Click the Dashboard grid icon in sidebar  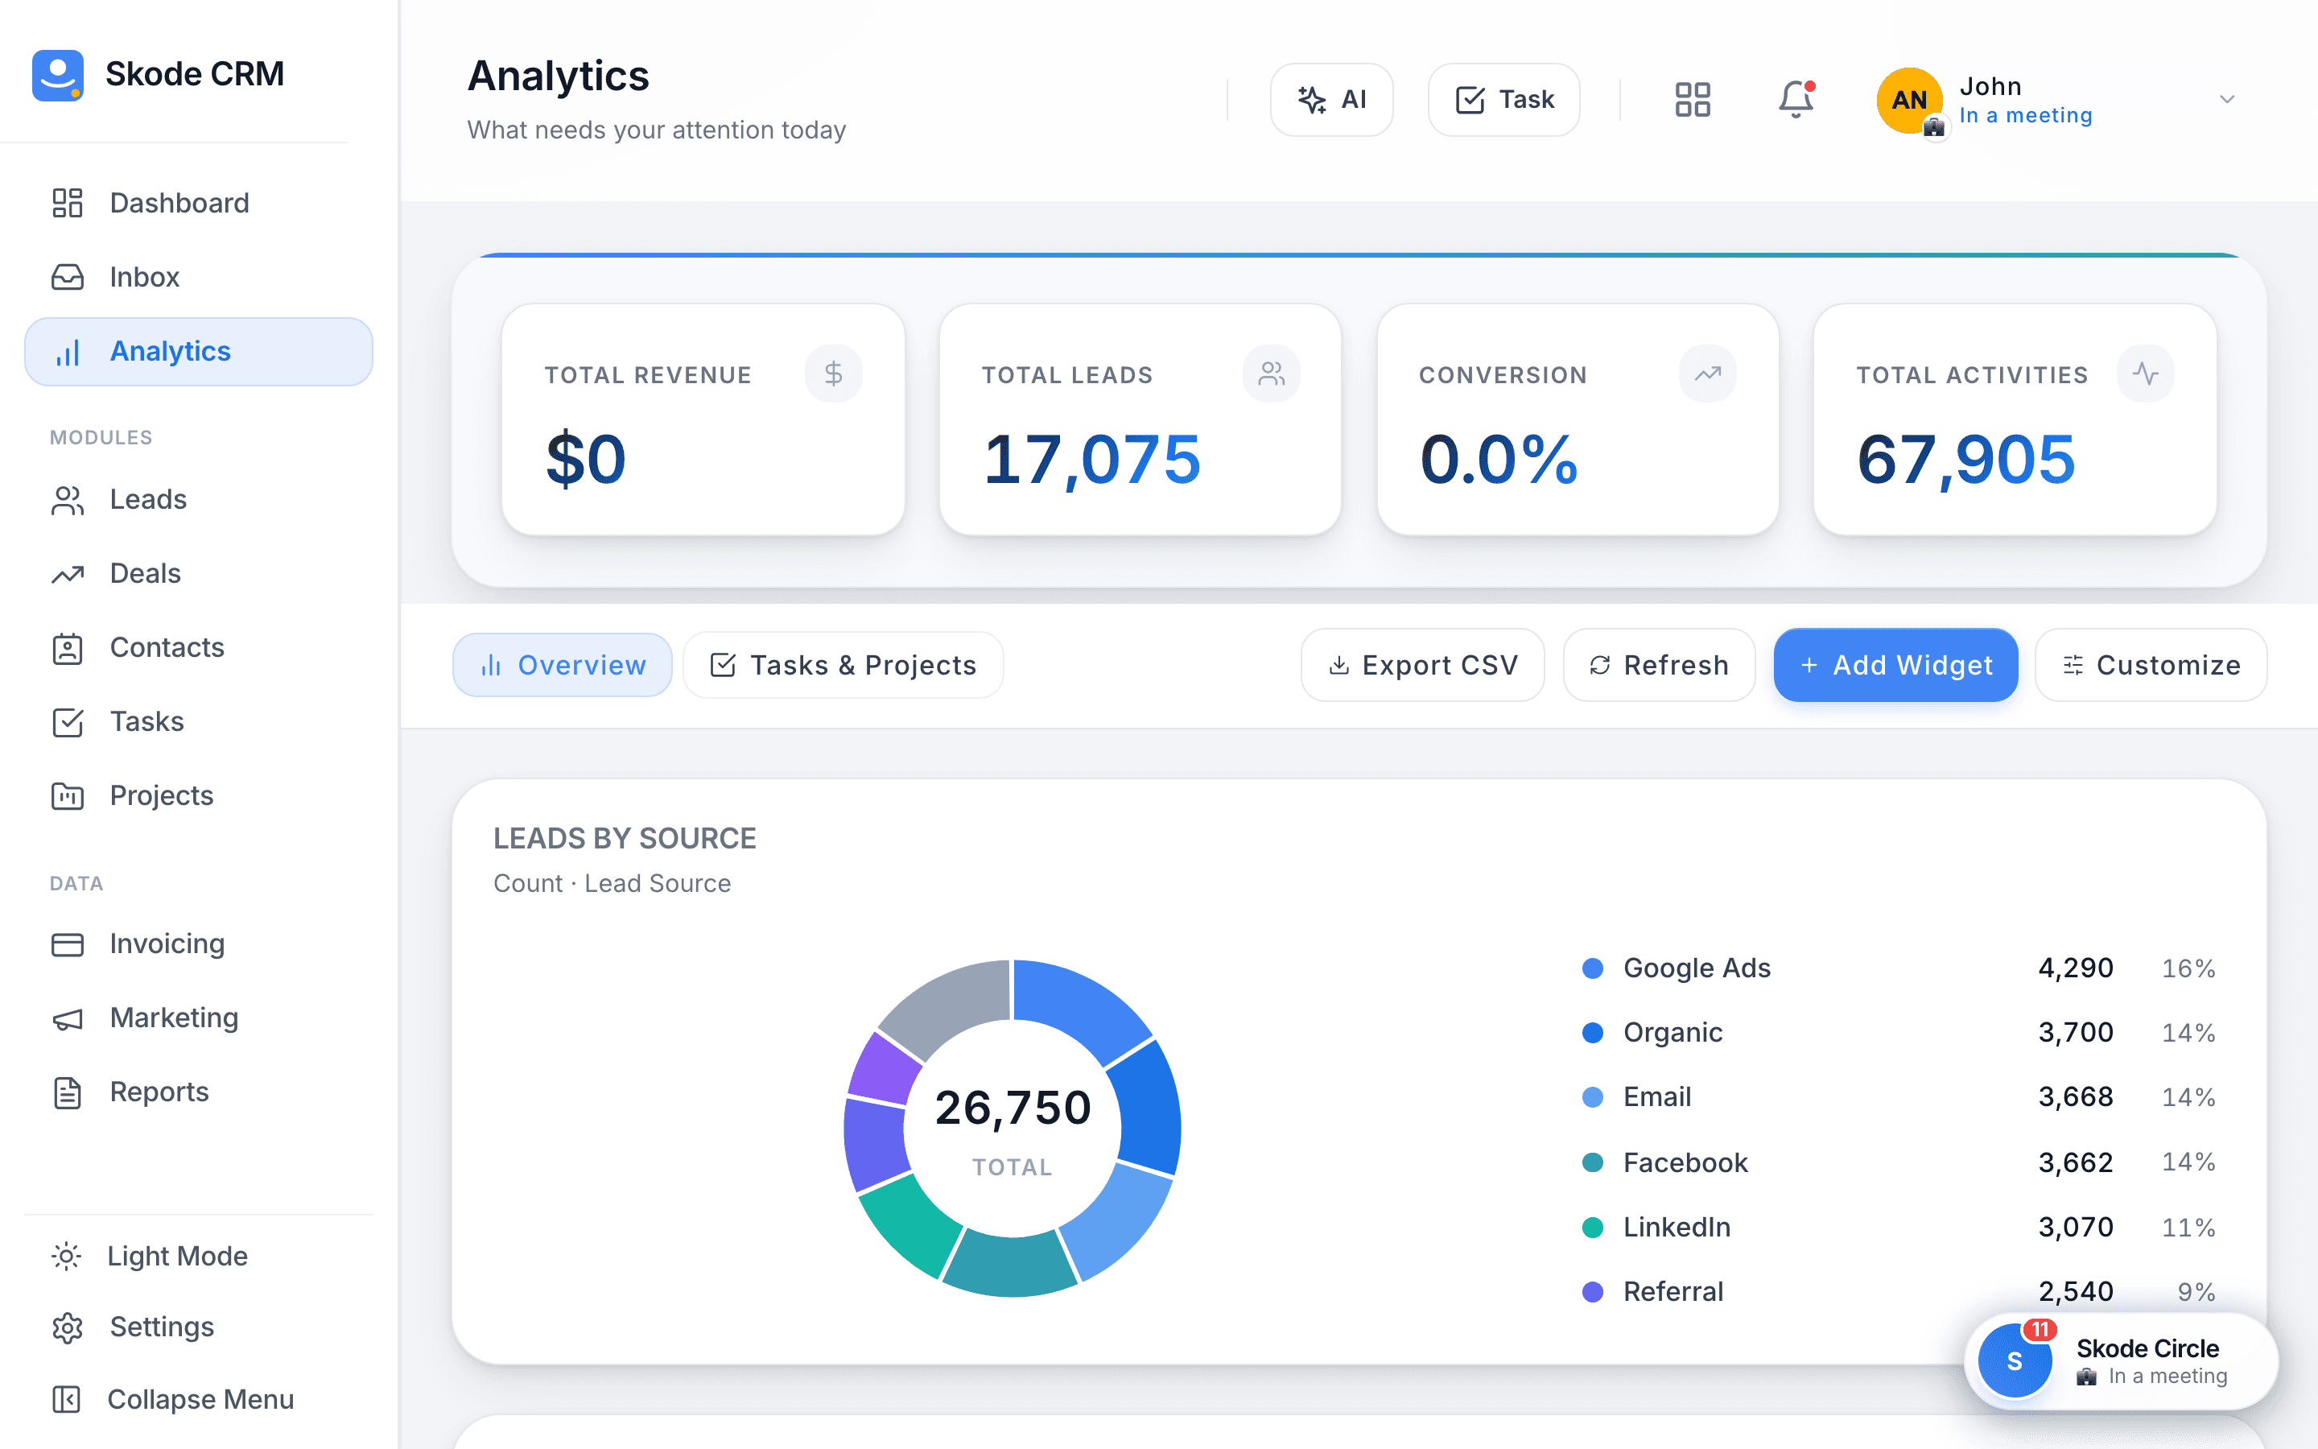click(x=67, y=203)
